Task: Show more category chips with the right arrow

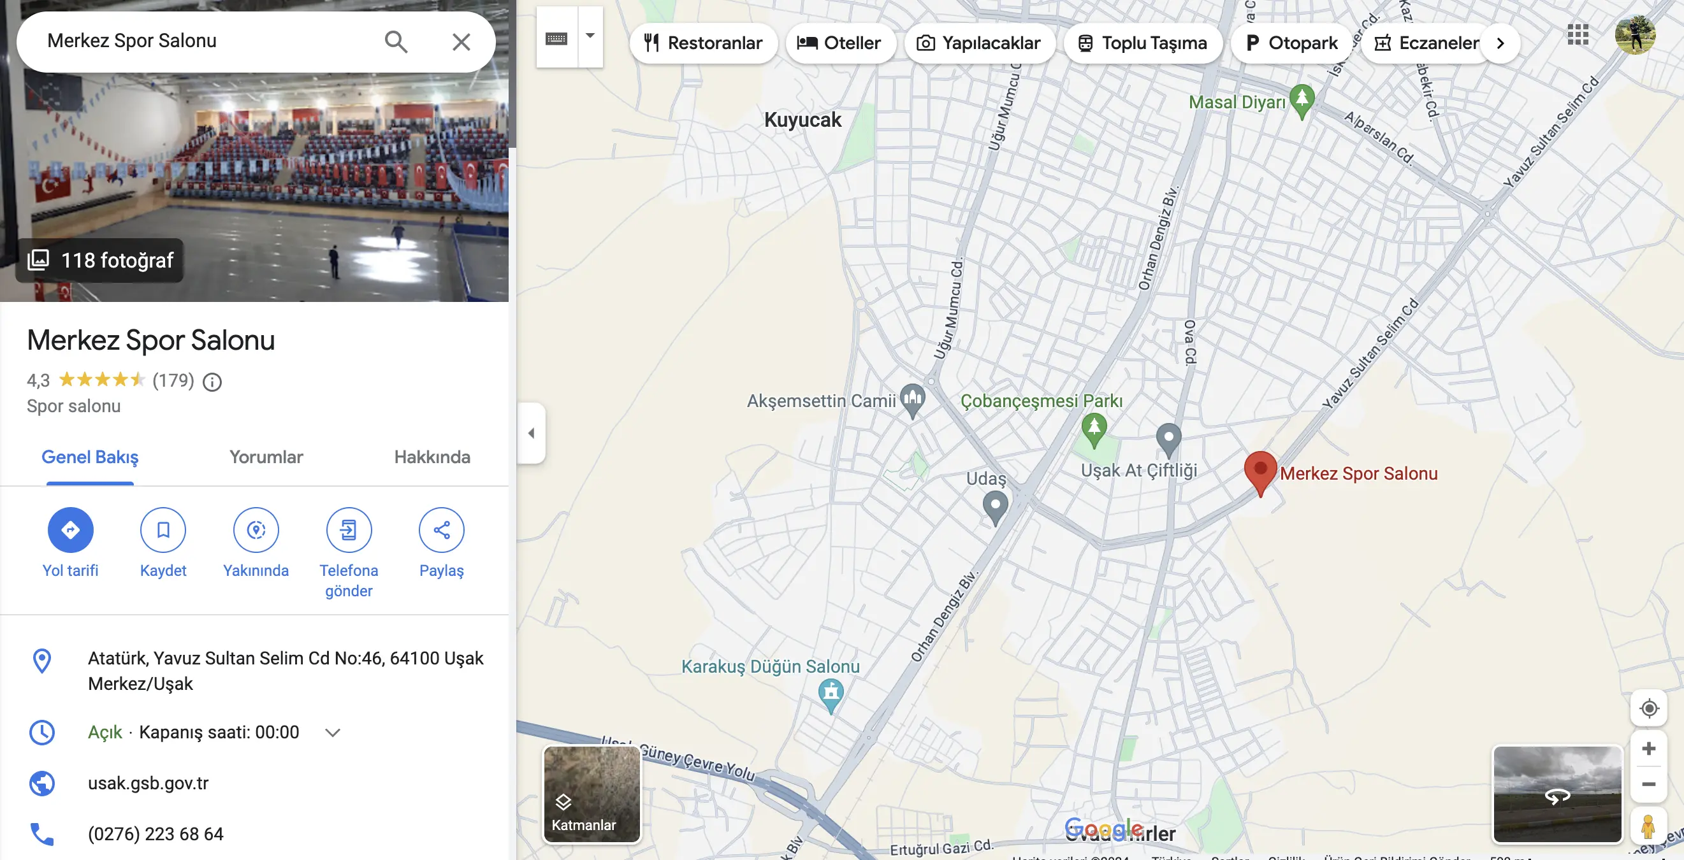Action: (1501, 43)
